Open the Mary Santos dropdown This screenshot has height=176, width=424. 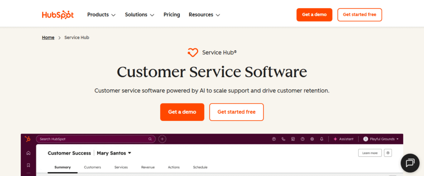click(114, 153)
